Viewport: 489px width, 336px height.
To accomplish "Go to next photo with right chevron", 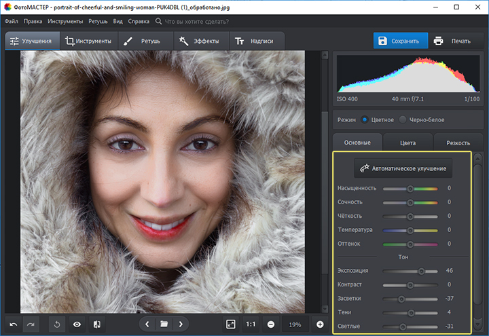I will [x=181, y=324].
